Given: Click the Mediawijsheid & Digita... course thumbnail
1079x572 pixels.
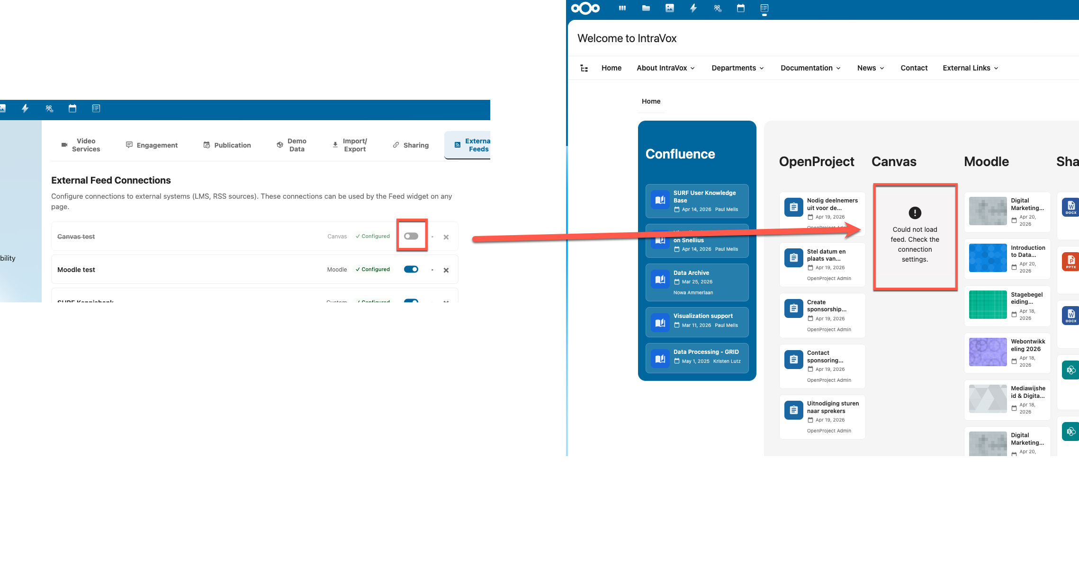Looking at the screenshot, I should 988,399.
